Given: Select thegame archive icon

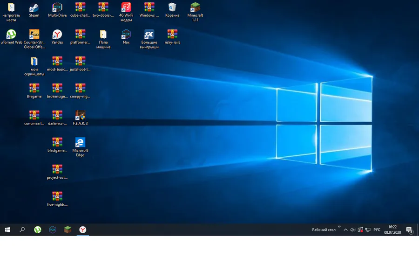Looking at the screenshot, I should (x=34, y=91).
